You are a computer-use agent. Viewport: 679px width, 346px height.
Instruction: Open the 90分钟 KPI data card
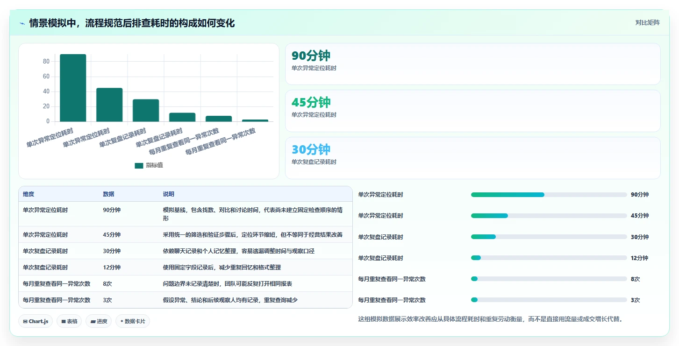(x=472, y=64)
